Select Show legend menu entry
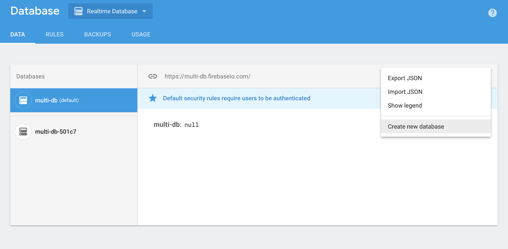The height and width of the screenshot is (249, 508). (x=436, y=106)
